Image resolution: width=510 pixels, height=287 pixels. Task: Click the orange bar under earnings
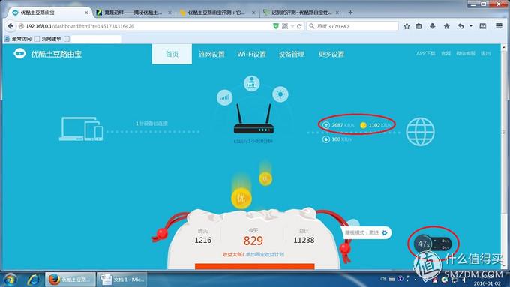(x=255, y=267)
